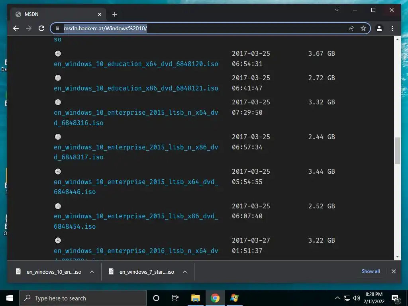Click the 3.22 GB size value
The width and height of the screenshot is (408, 306).
(x=322, y=240)
